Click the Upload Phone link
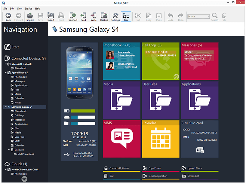 pos(200,168)
